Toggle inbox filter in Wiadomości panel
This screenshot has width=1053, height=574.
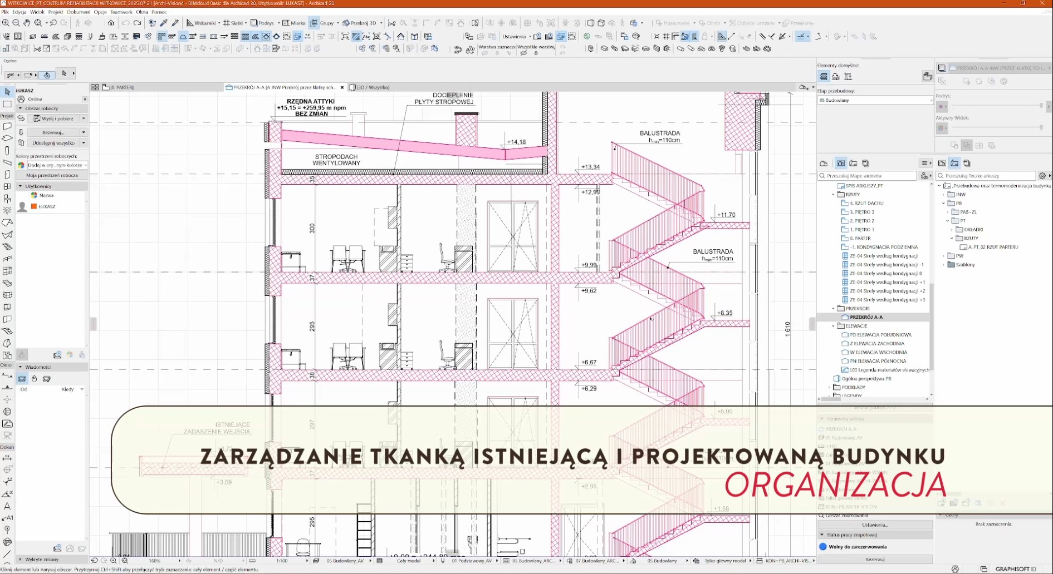click(22, 379)
